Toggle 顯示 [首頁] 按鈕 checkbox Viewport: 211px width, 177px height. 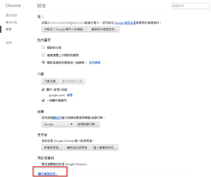pyautogui.click(x=43, y=90)
